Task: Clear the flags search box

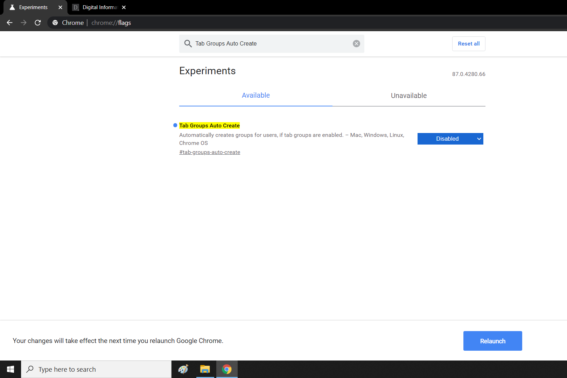Action: [x=356, y=43]
